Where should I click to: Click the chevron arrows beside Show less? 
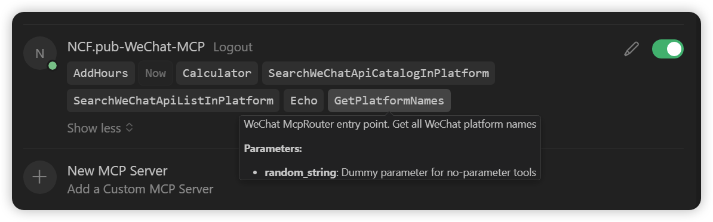(130, 128)
